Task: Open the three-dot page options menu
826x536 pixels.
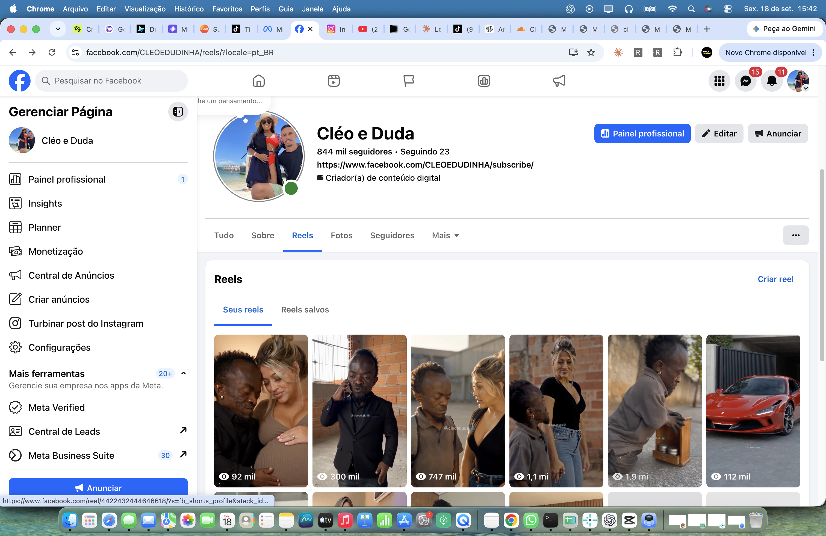Action: pyautogui.click(x=795, y=236)
